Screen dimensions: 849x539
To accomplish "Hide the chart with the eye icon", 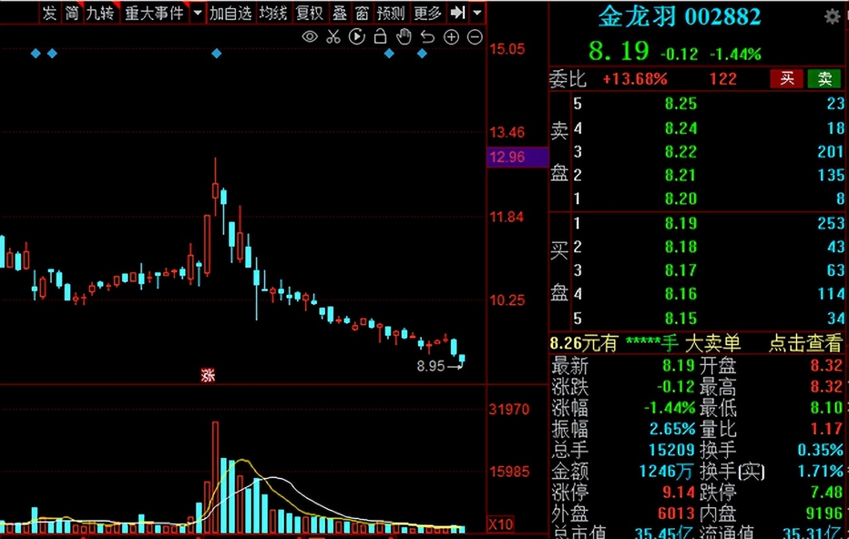I will (x=309, y=37).
